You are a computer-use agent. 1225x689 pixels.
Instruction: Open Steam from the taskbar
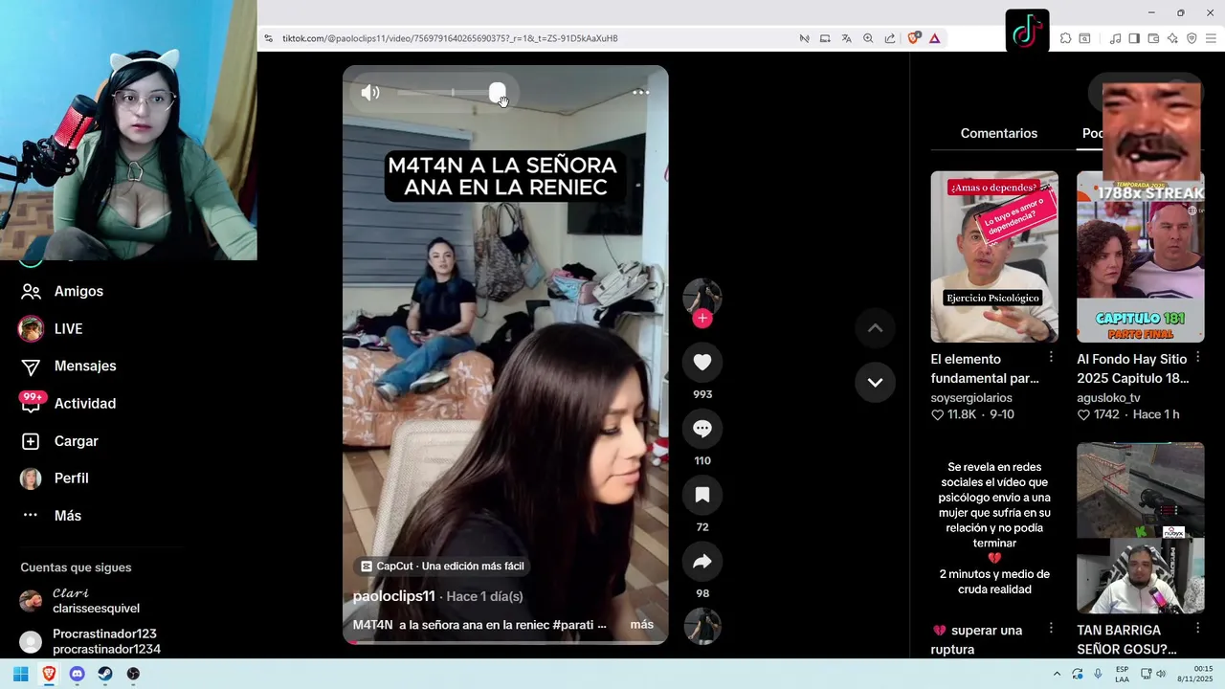pyautogui.click(x=105, y=674)
